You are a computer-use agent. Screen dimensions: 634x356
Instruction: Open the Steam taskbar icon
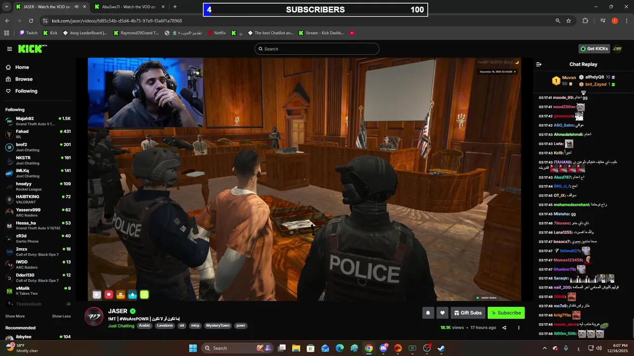[x=441, y=348]
